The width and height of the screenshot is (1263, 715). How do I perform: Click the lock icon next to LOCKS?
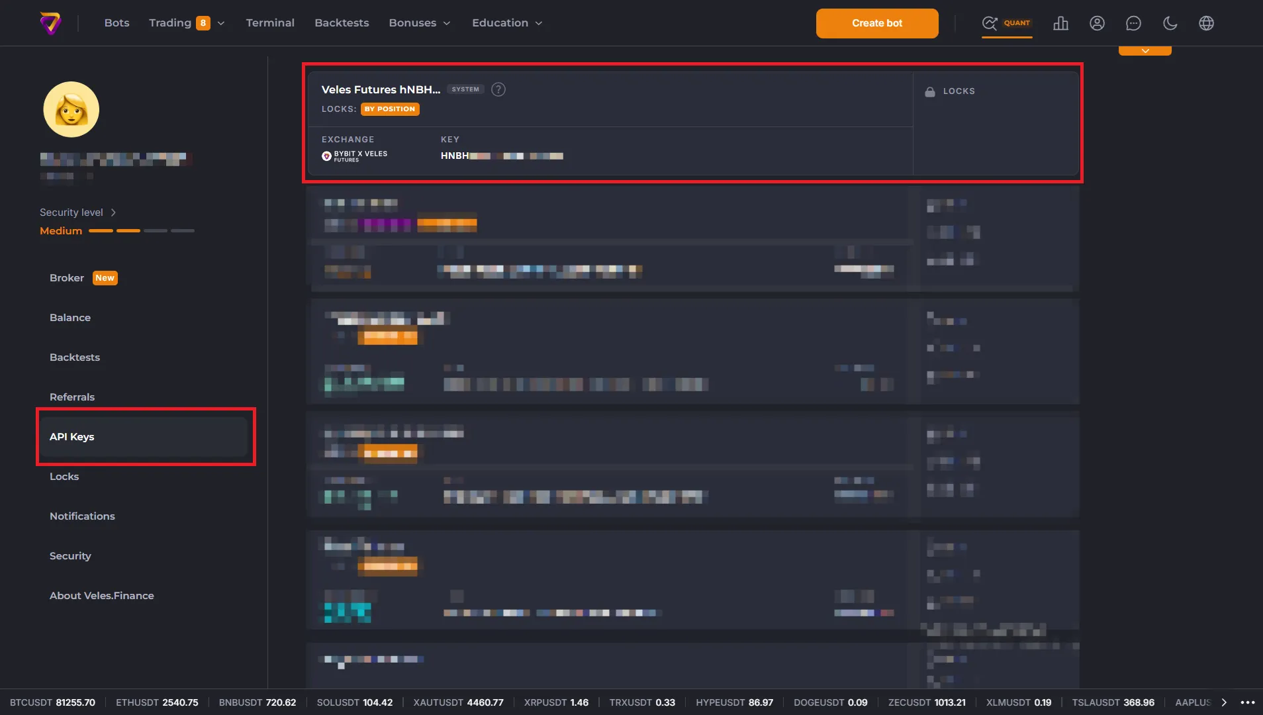(x=930, y=91)
